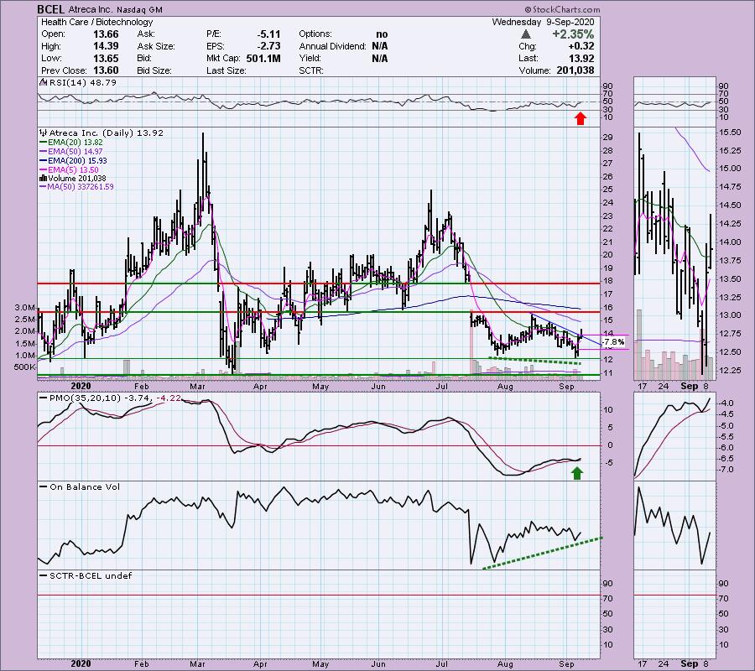Click the date Wednesday 9-Sep-2020
This screenshot has height=671, width=755.
click(x=543, y=22)
